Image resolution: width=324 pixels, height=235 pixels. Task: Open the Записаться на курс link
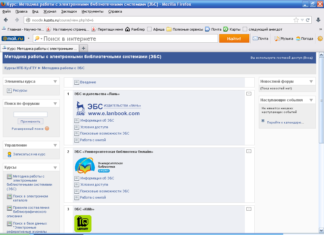pos(29,154)
